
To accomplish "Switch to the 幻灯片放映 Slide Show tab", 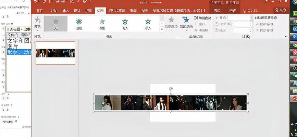I will (x=117, y=11).
